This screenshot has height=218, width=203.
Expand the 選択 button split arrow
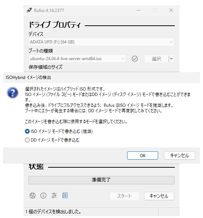click(171, 59)
